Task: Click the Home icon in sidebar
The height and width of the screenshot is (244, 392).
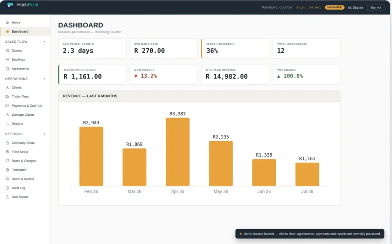Action: pyautogui.click(x=7, y=22)
